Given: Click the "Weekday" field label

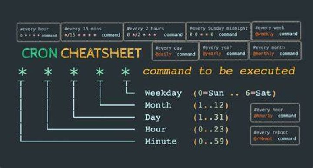Looking at the screenshot, I should [163, 93].
